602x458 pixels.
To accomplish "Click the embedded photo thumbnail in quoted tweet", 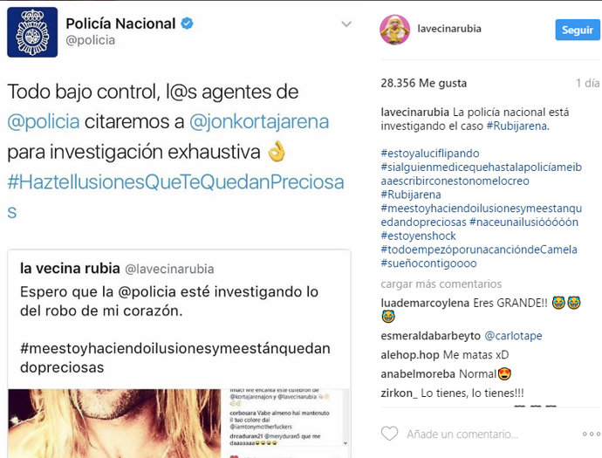I will (114, 423).
